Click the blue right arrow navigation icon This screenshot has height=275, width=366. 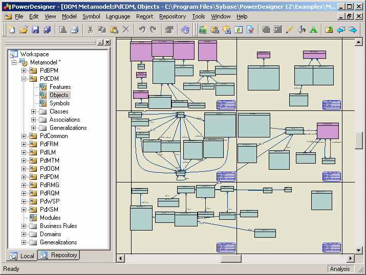353,30
